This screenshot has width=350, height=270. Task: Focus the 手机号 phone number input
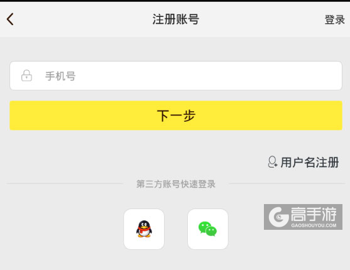tap(176, 75)
